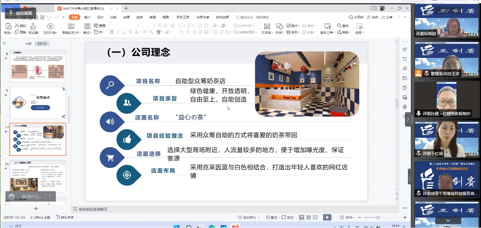Click the Cut (剪切) scissors icon
The image size is (481, 228).
coord(17,26)
